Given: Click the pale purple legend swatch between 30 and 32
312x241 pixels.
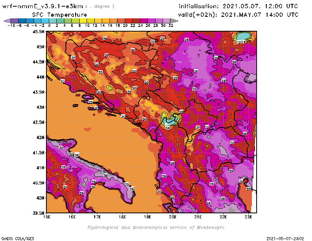Looking at the screenshot, I should click(167, 21).
